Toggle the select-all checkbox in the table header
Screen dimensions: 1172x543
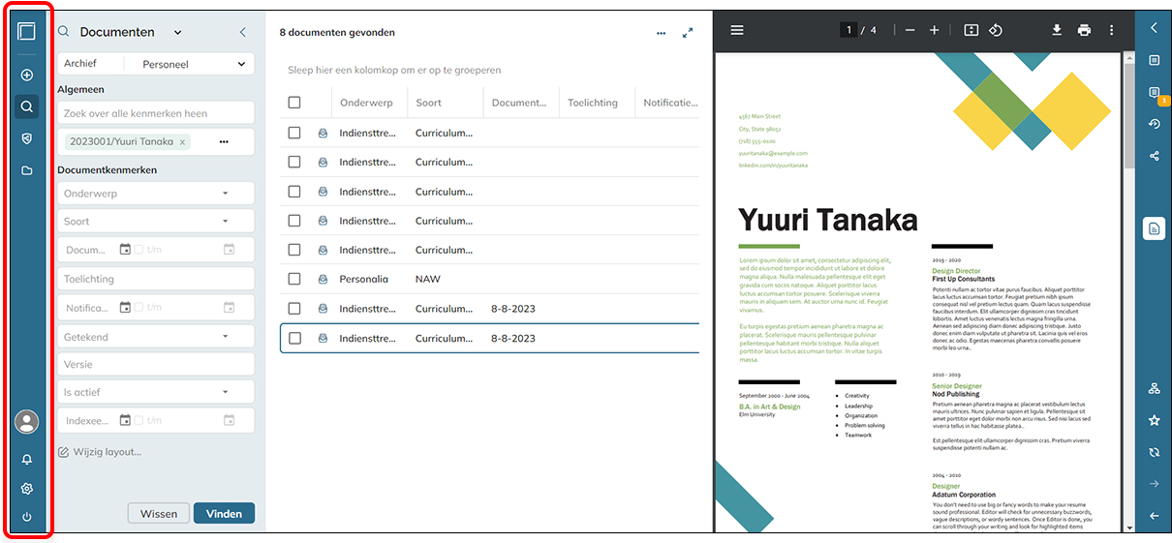pos(294,103)
